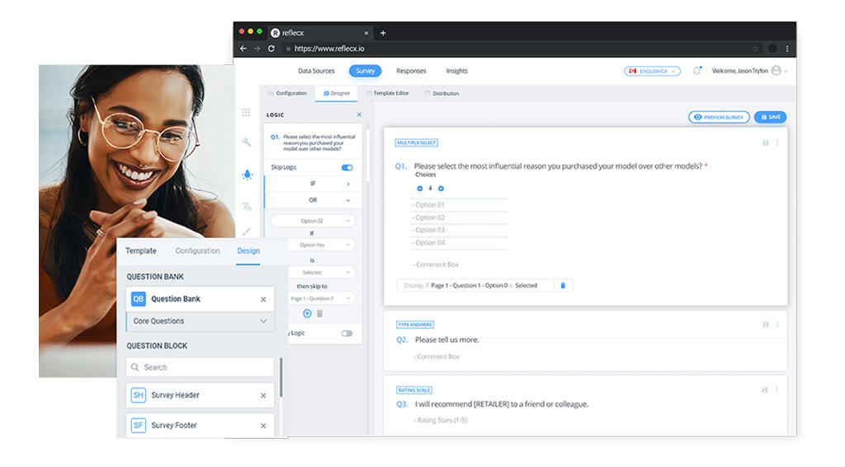
Task: Open the Option 02 dropdown in logic
Action: (x=314, y=221)
